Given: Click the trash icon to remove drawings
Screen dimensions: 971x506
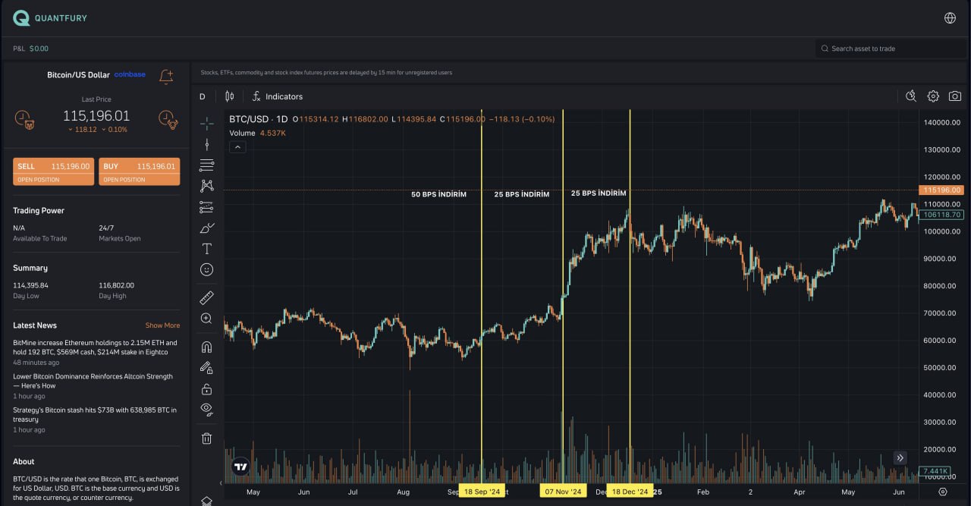Looking at the screenshot, I should (206, 438).
